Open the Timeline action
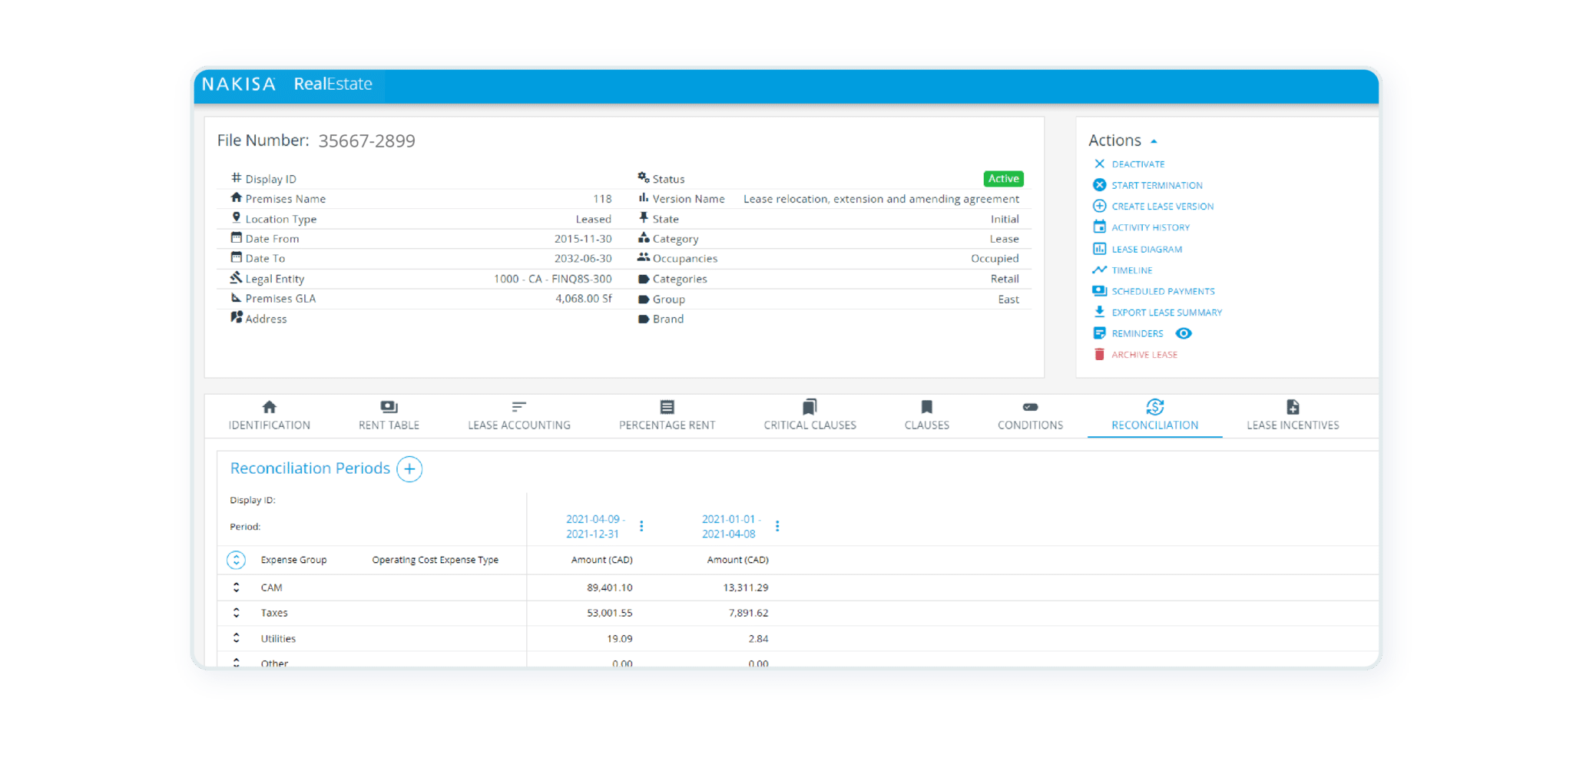Screen dimensions: 1573x761 [x=1098, y=270]
